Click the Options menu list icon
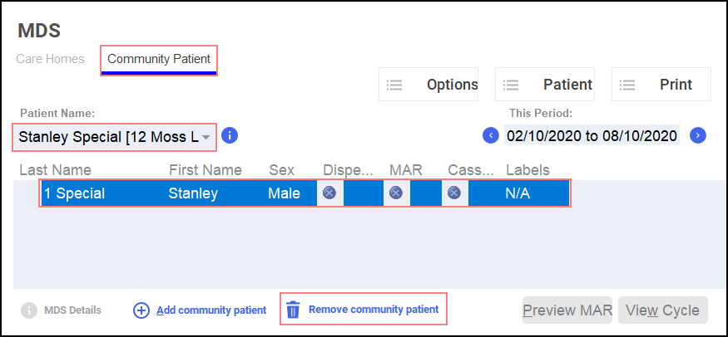 (395, 85)
